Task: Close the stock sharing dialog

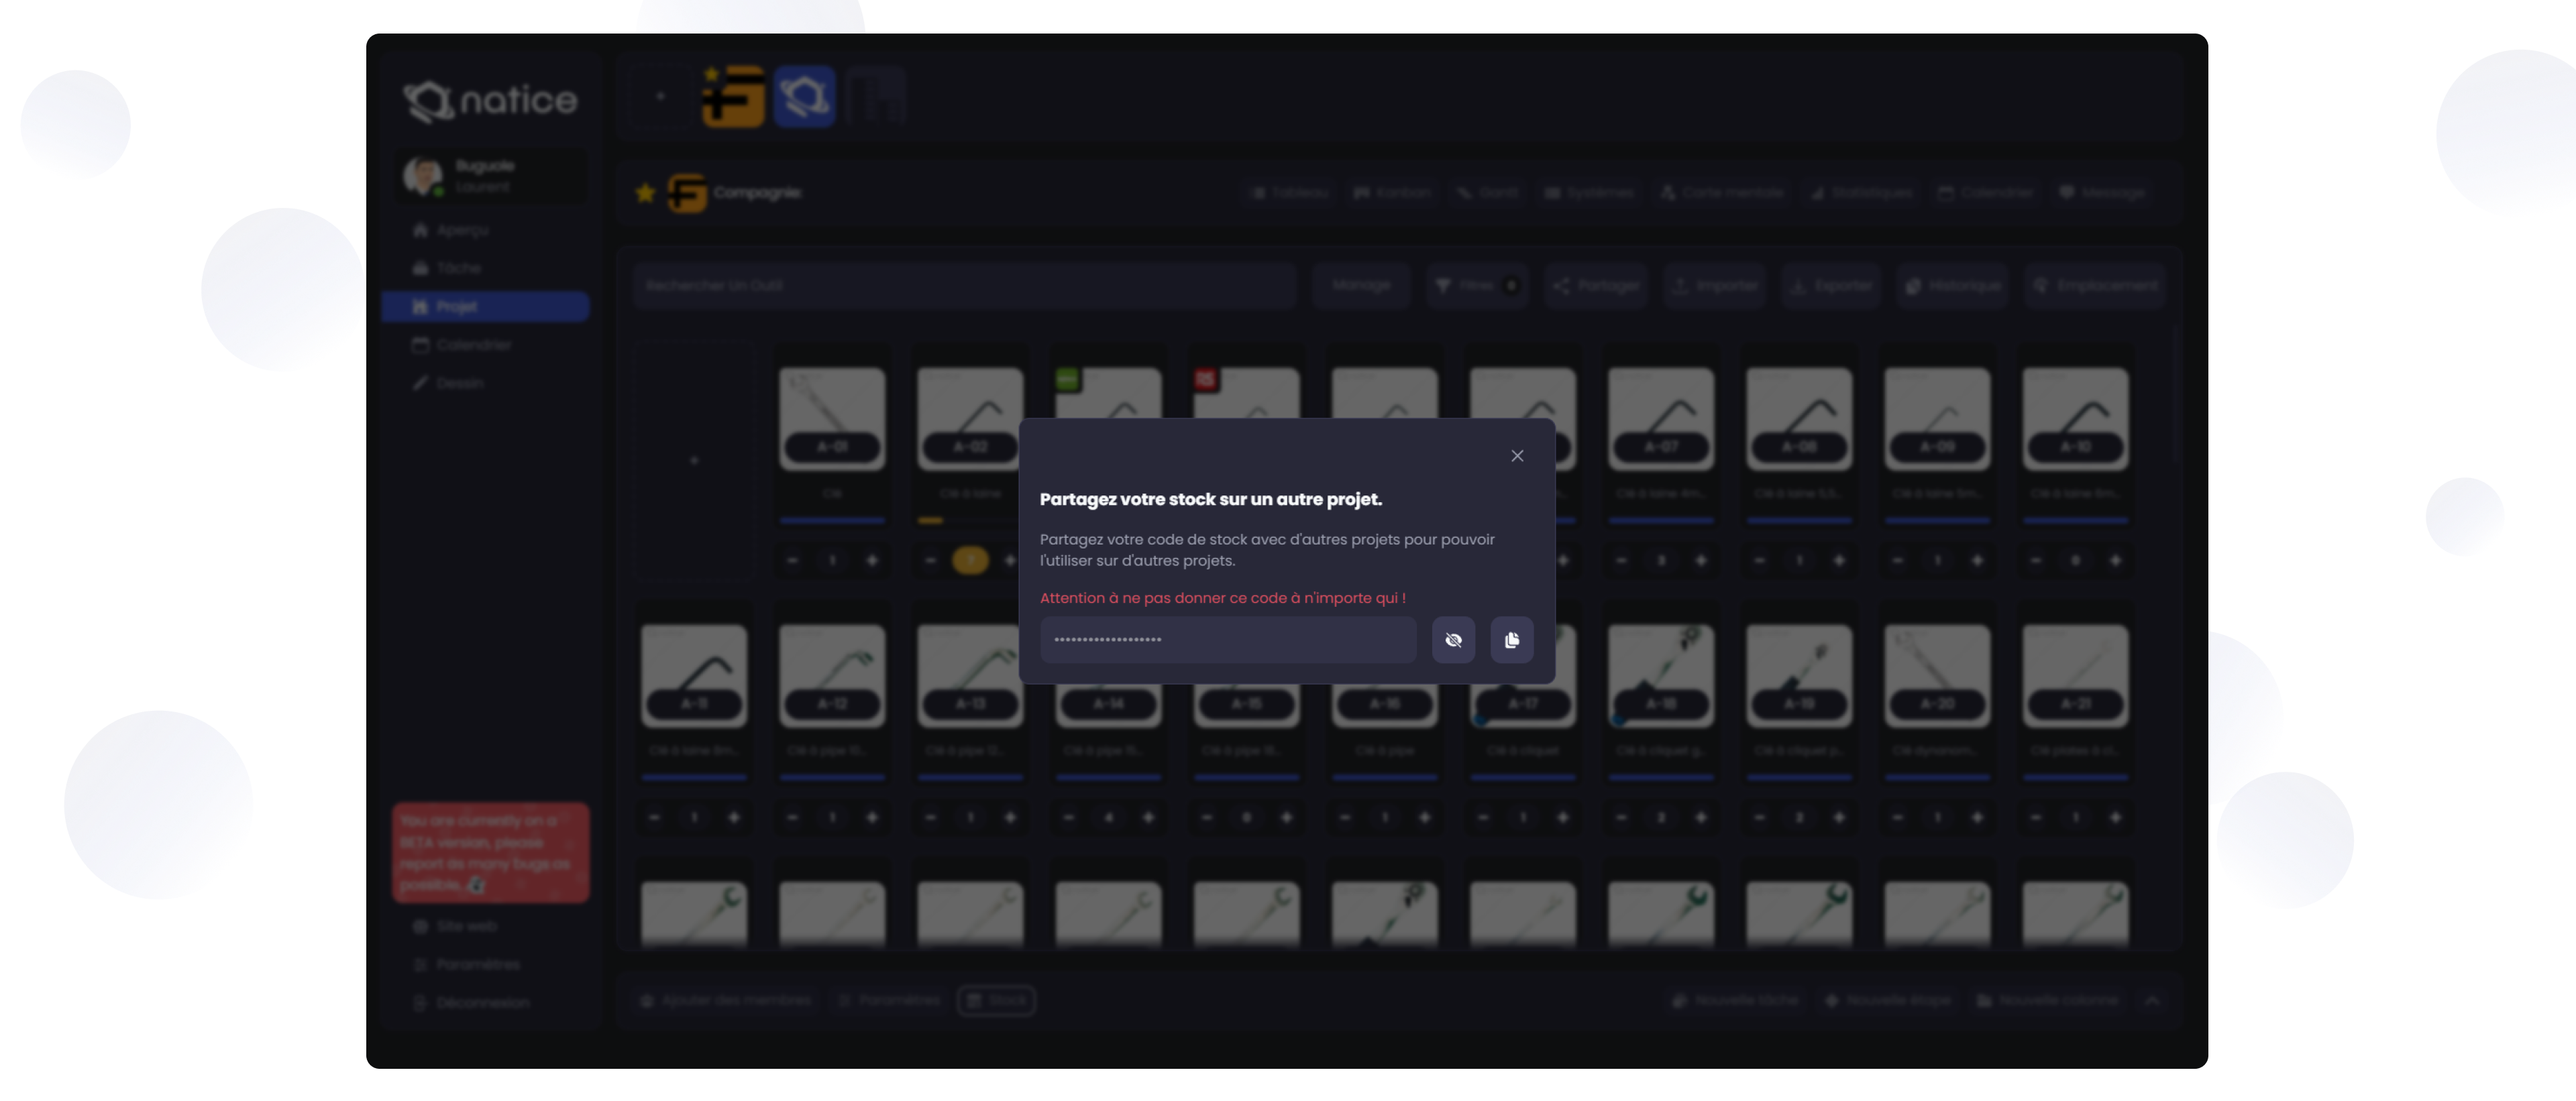Action: pos(1516,455)
